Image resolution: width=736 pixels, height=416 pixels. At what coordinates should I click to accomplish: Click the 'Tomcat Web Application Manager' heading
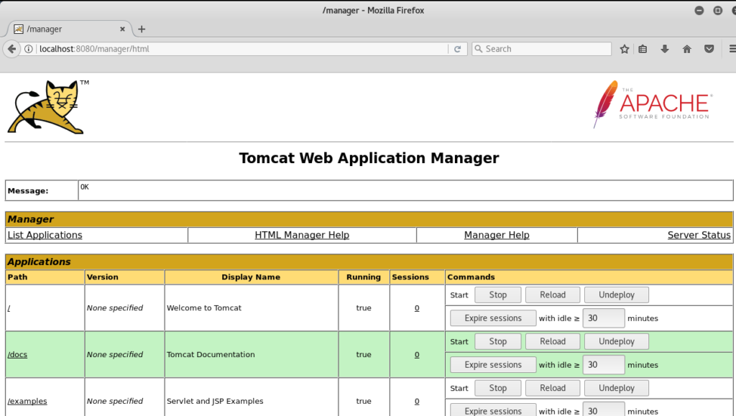pos(369,158)
